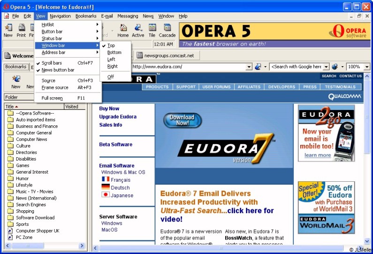Screen dimensions: 373x254
Task: Expand the Button bar submenu
Action: point(68,31)
